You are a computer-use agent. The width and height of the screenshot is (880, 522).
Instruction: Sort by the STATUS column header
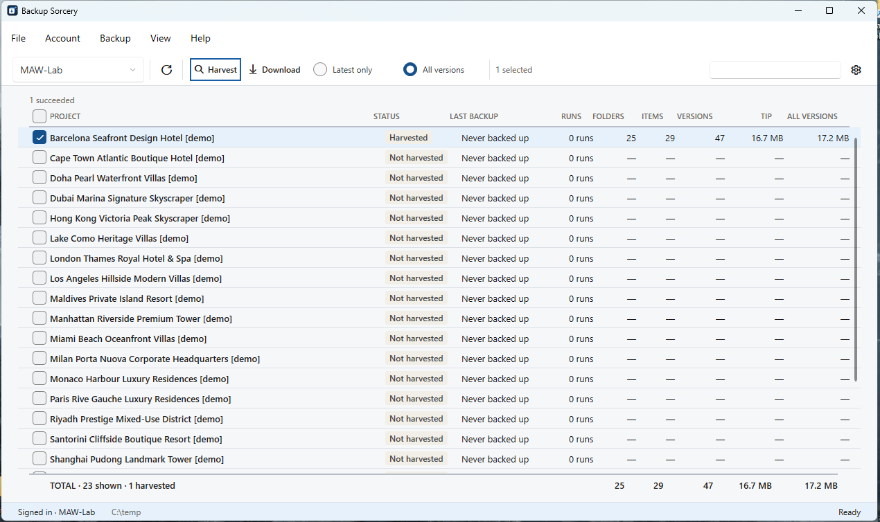coord(387,116)
